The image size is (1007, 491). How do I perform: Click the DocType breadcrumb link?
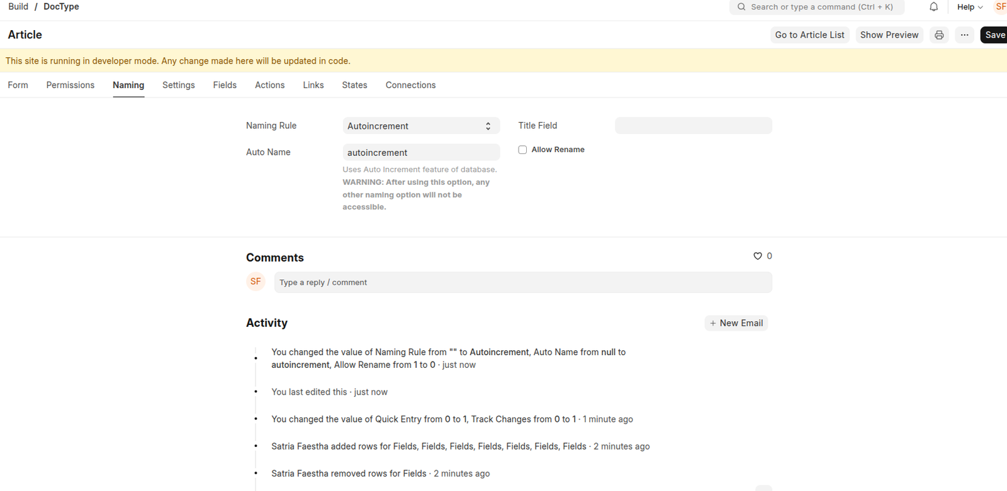pyautogui.click(x=61, y=7)
